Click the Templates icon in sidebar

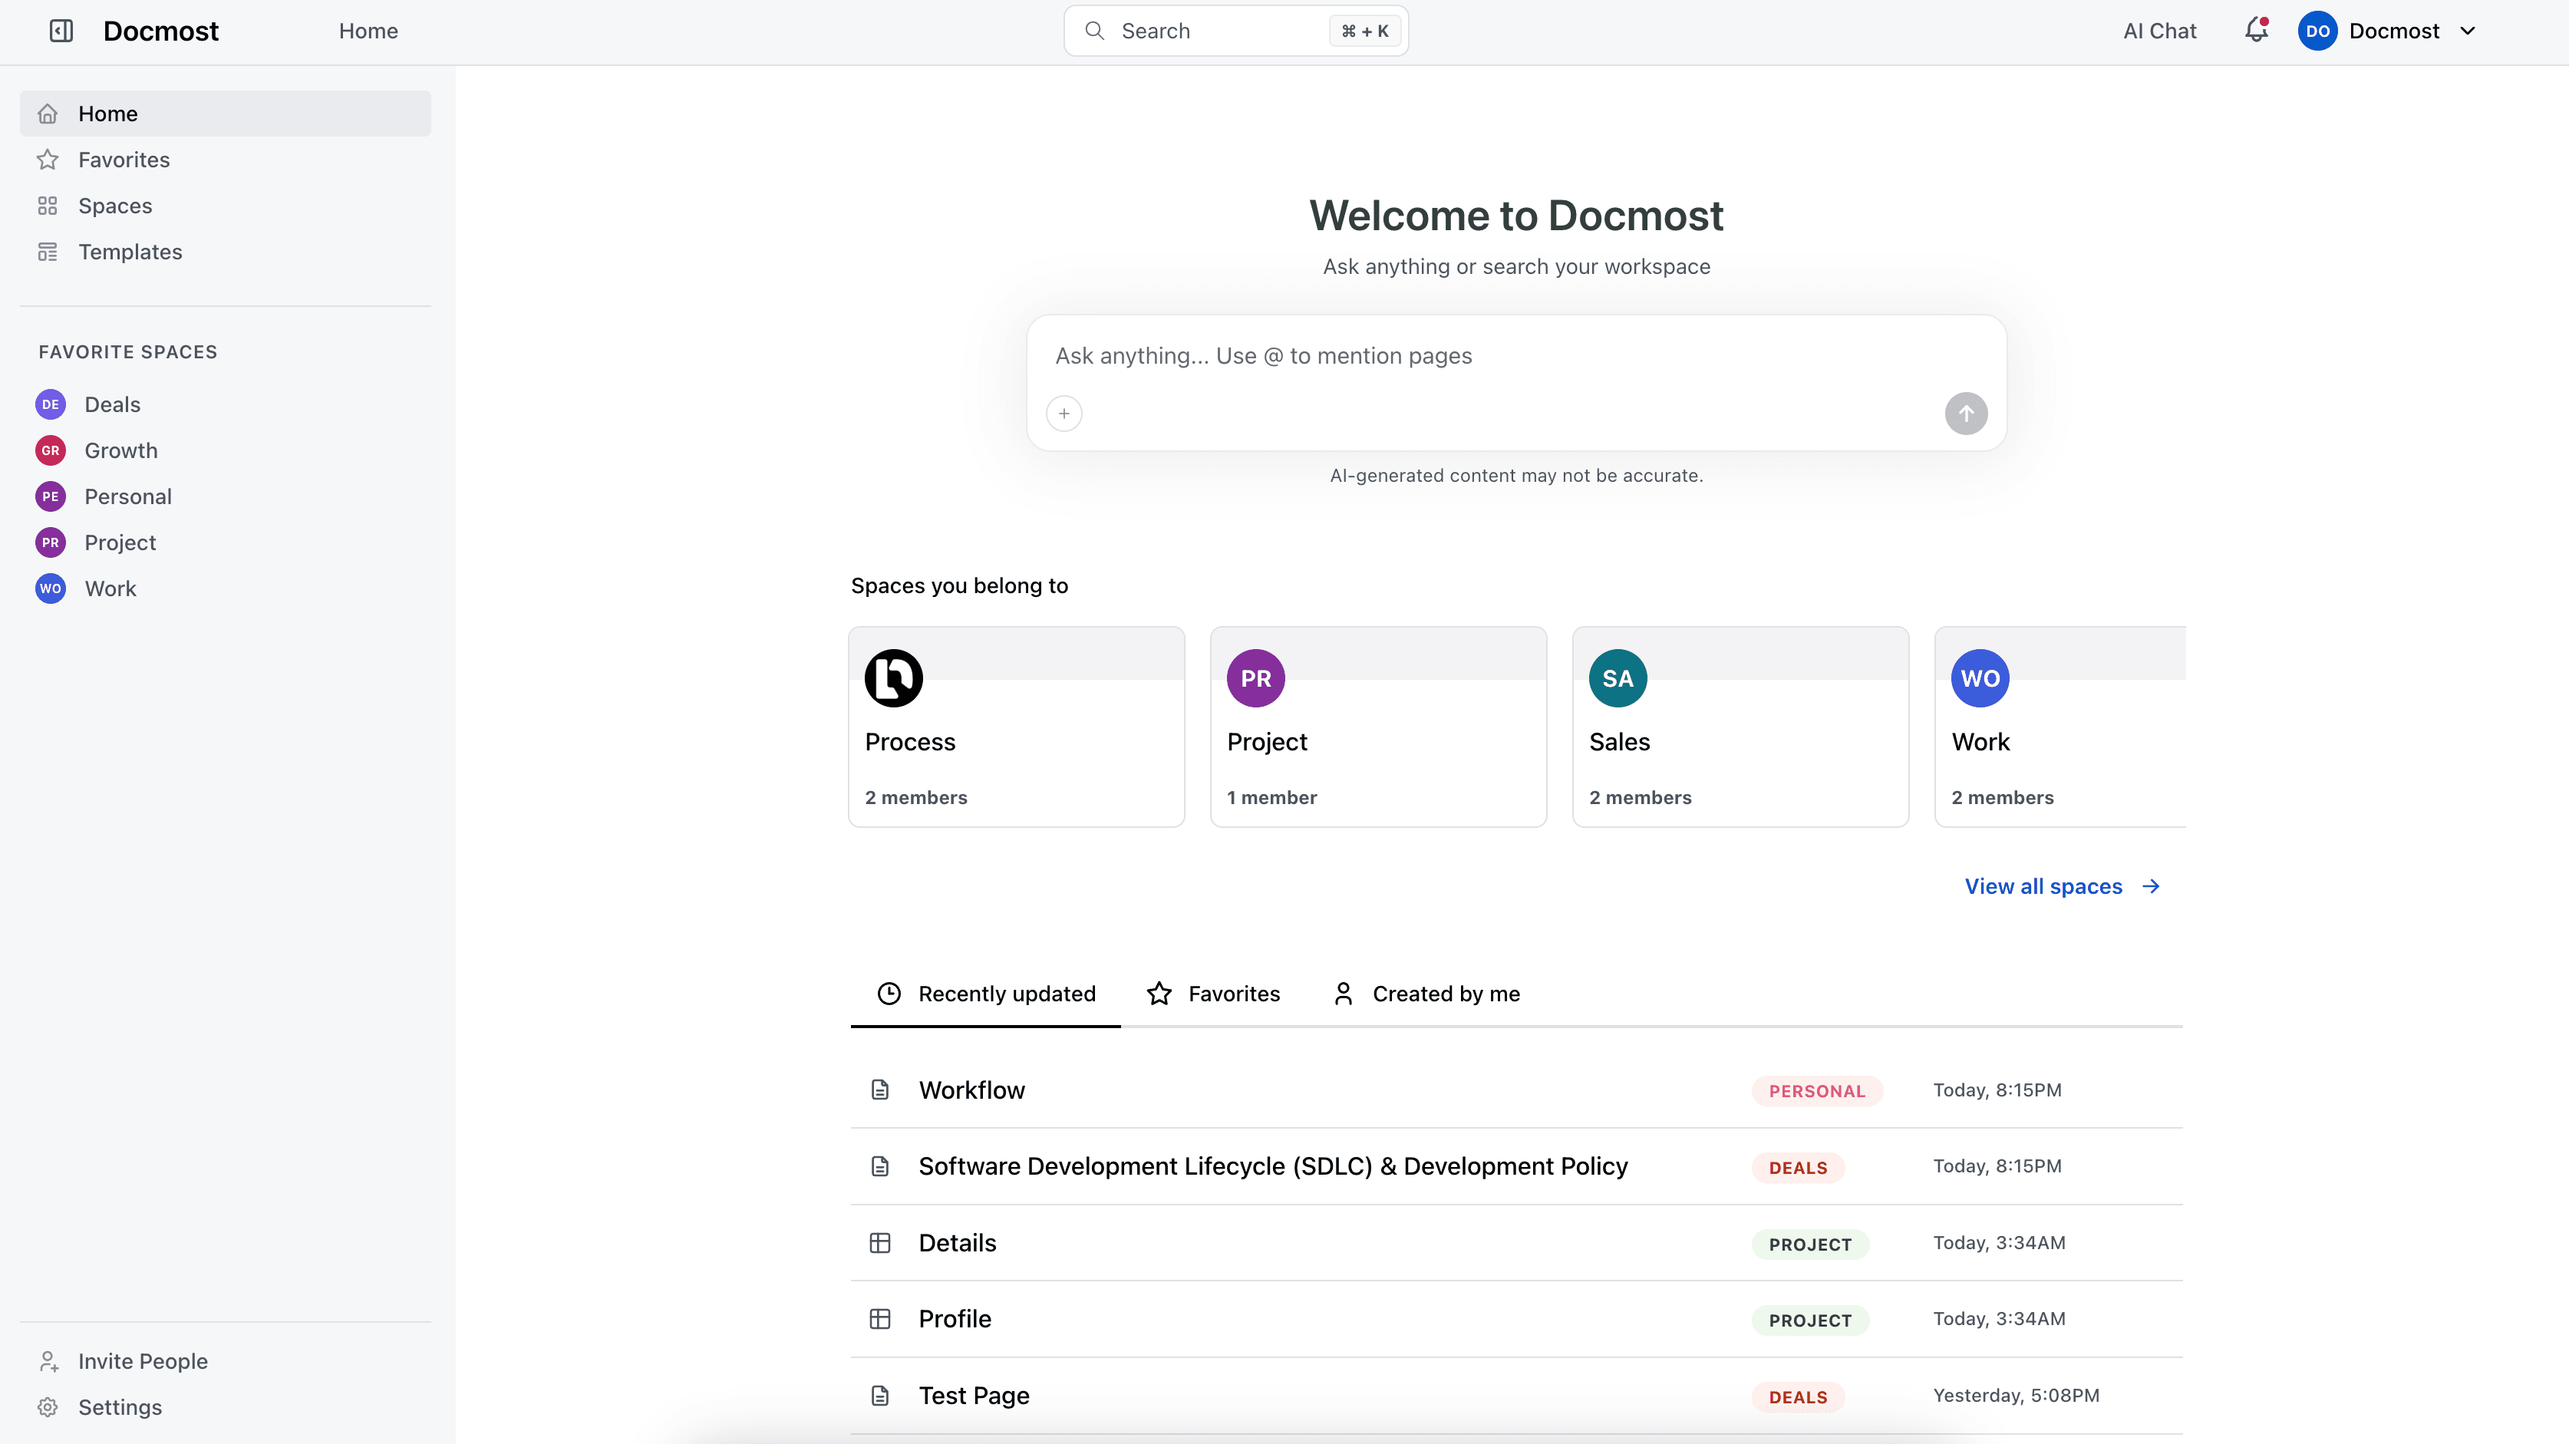[48, 252]
